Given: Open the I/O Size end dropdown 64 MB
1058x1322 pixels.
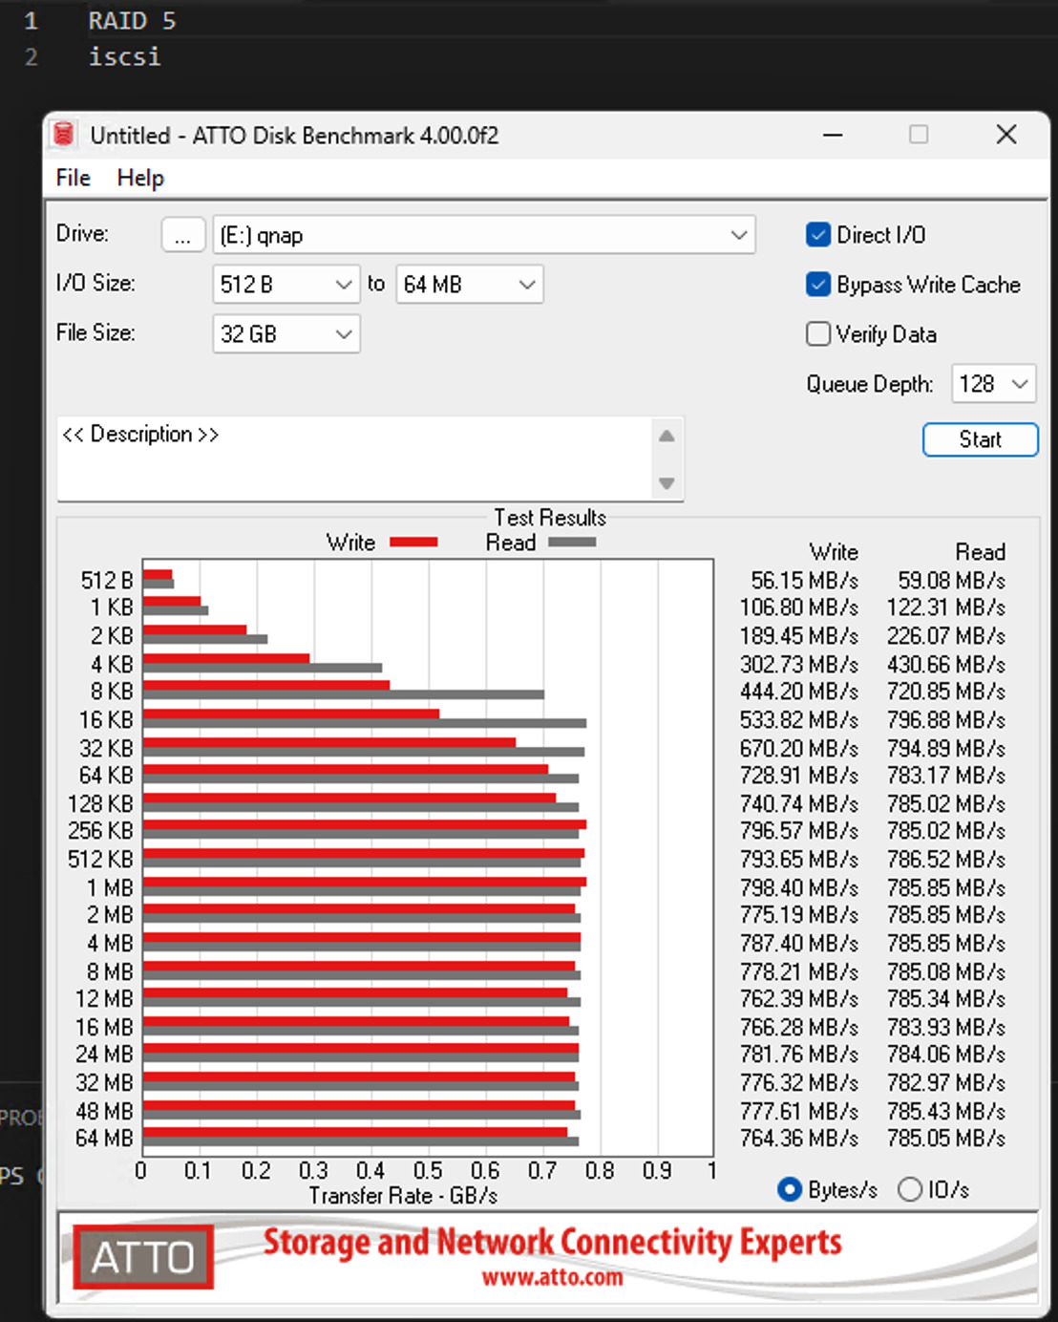Looking at the screenshot, I should click(470, 285).
